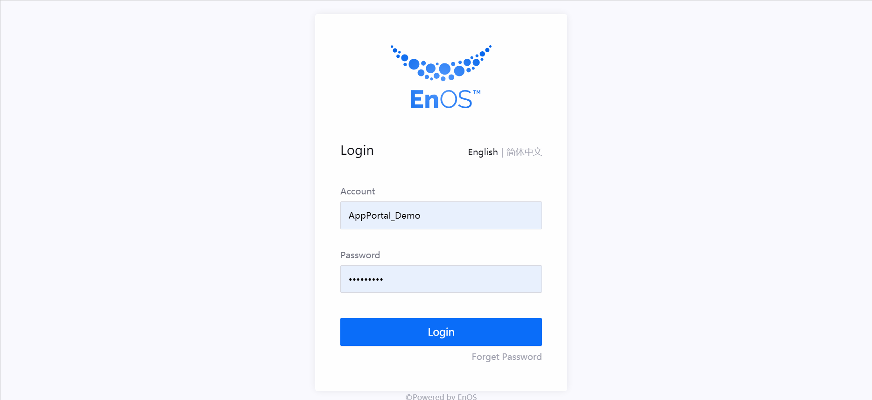Screen dimensions: 872x400
Task: Switch language to English
Action: point(483,152)
